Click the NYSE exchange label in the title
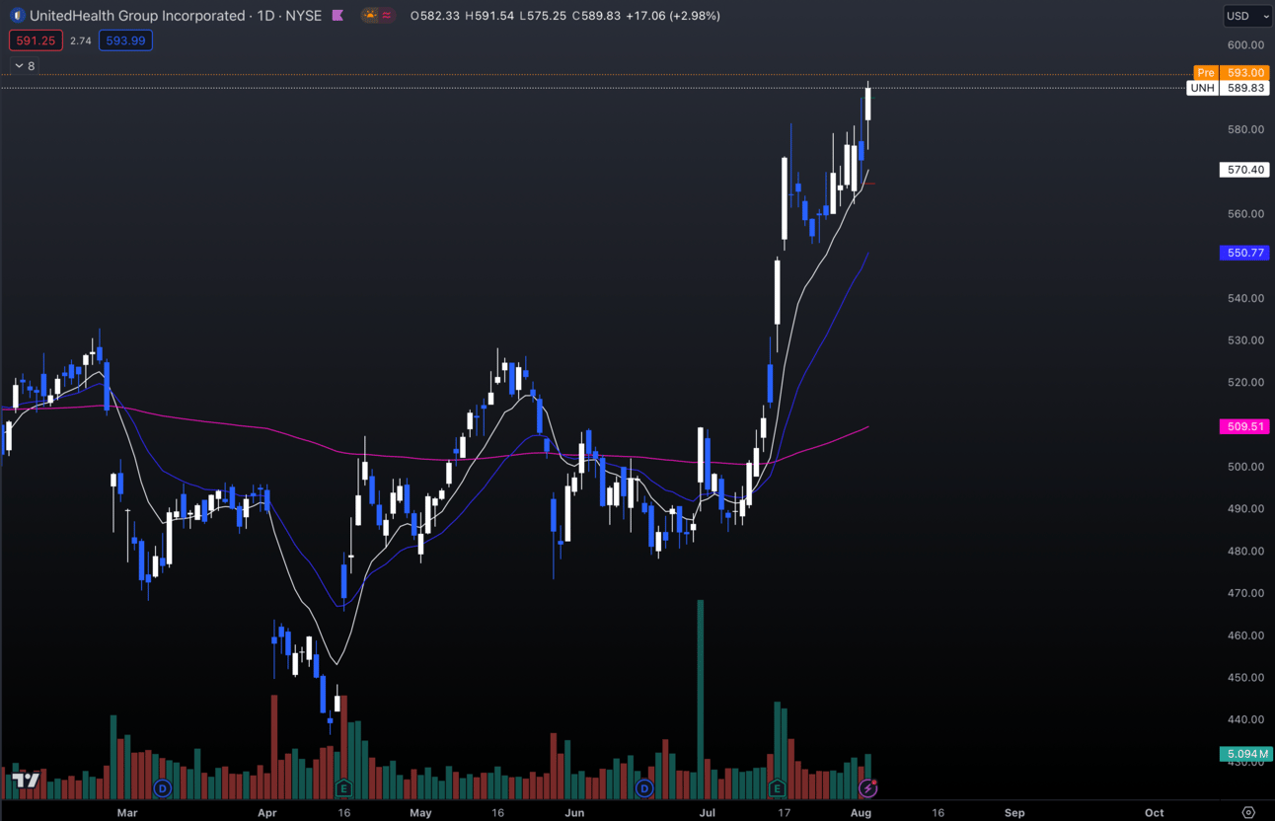Image resolution: width=1275 pixels, height=821 pixels. 304,16
